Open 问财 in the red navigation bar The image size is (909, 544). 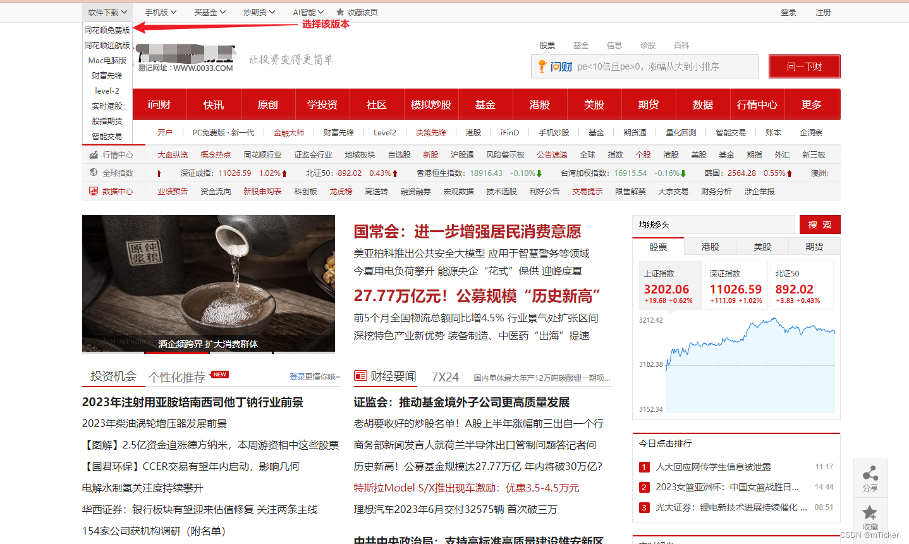[159, 104]
